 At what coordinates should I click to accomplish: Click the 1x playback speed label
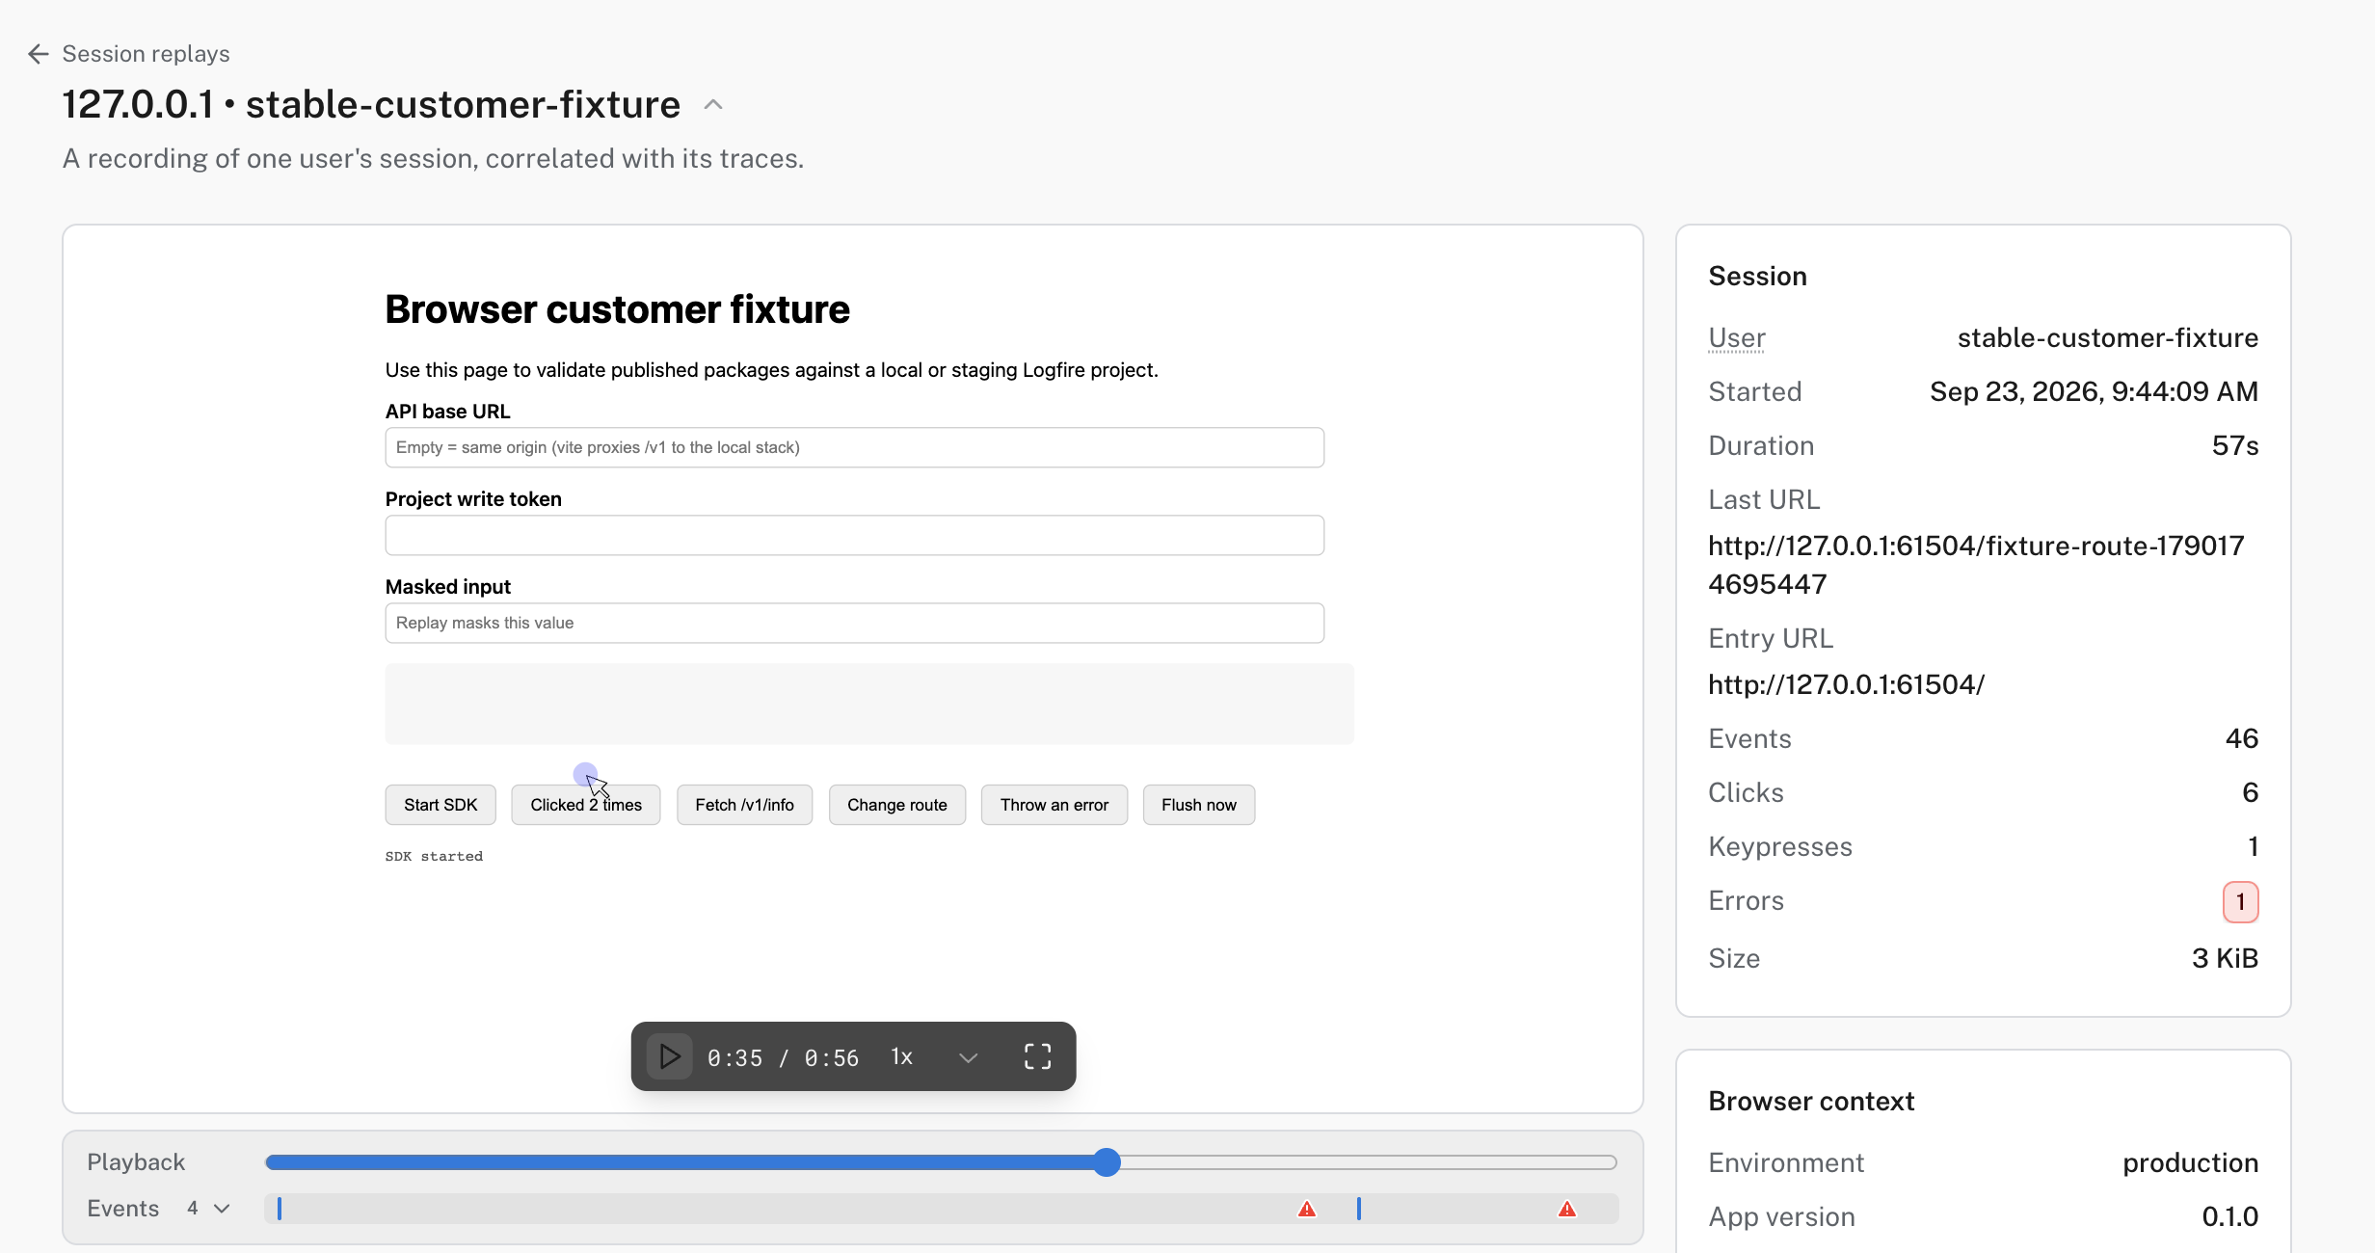(x=901, y=1056)
